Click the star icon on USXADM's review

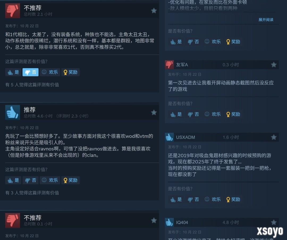click(274, 137)
